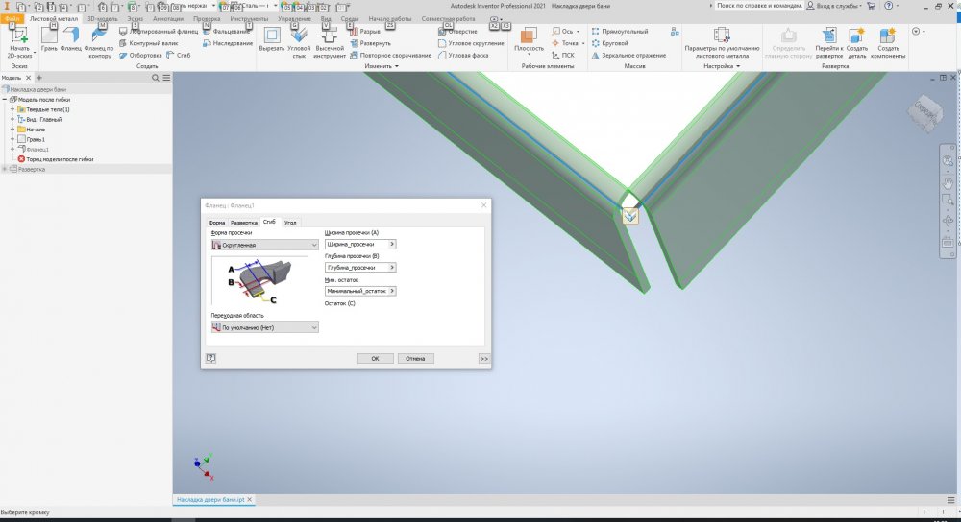Click the Отмена button
Screen dimensions: 961x522
(x=415, y=358)
